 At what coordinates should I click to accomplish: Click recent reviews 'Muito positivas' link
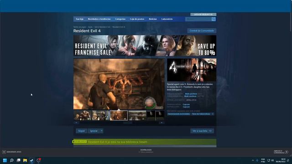click(191, 94)
